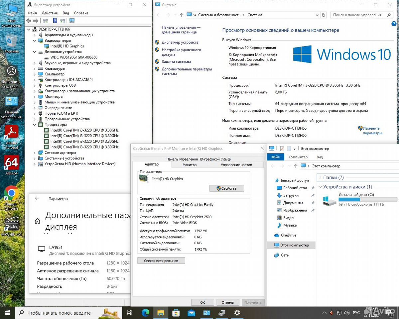The width and height of the screenshot is (399, 319).
Task: Click the Device Manager forward arrow toolbar icon
Action: tap(36, 21)
